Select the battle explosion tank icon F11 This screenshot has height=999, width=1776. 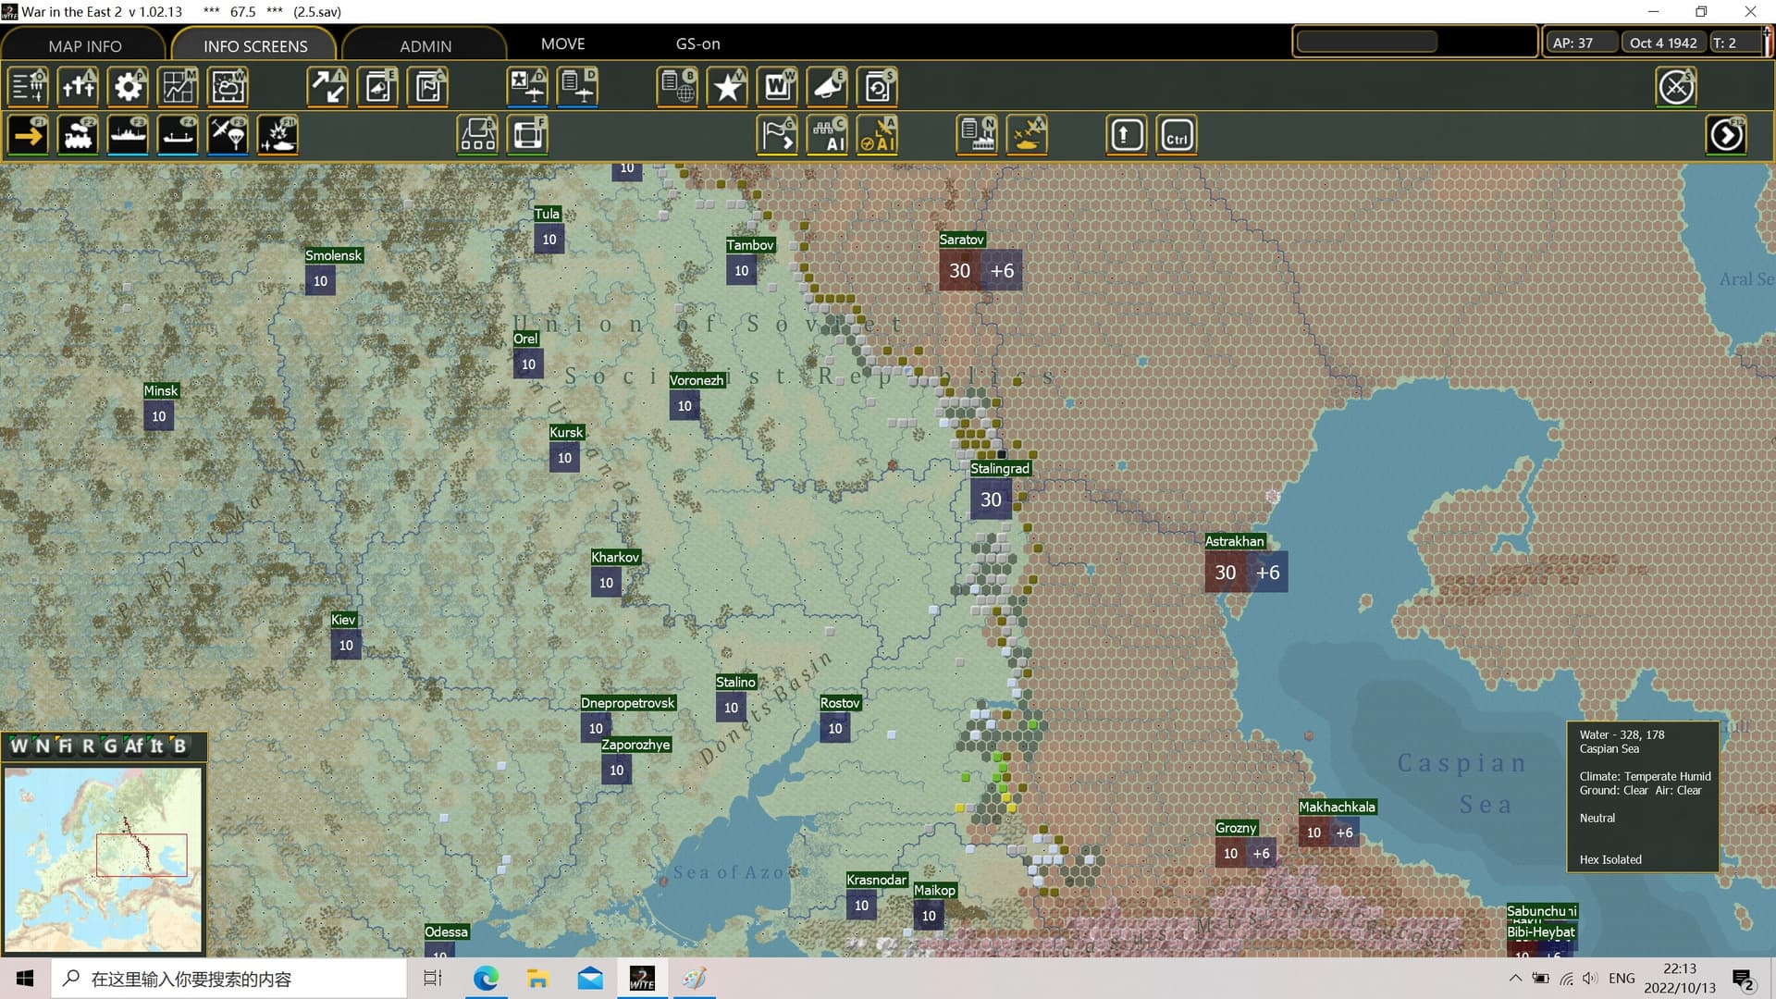(278, 136)
